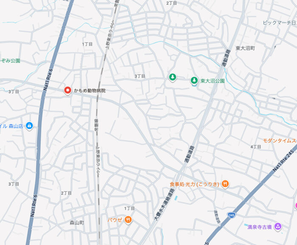Click the 森山町 district name
297x245 pixels.
77,223
